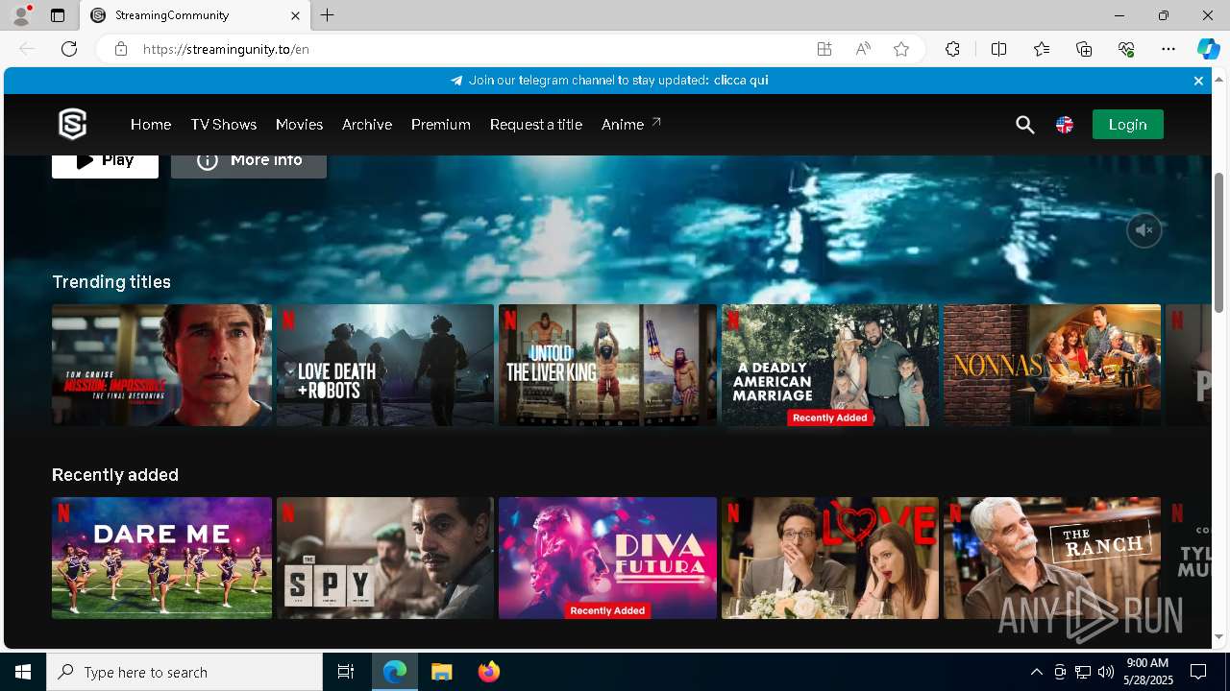The height and width of the screenshot is (691, 1230).
Task: Show hidden system tray icons
Action: coord(1036,672)
